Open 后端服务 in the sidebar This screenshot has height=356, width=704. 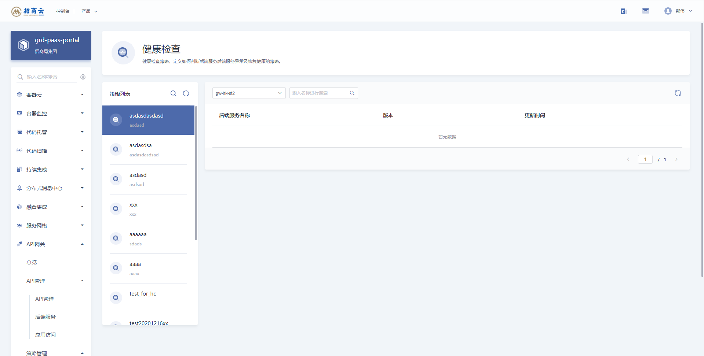pyautogui.click(x=45, y=317)
